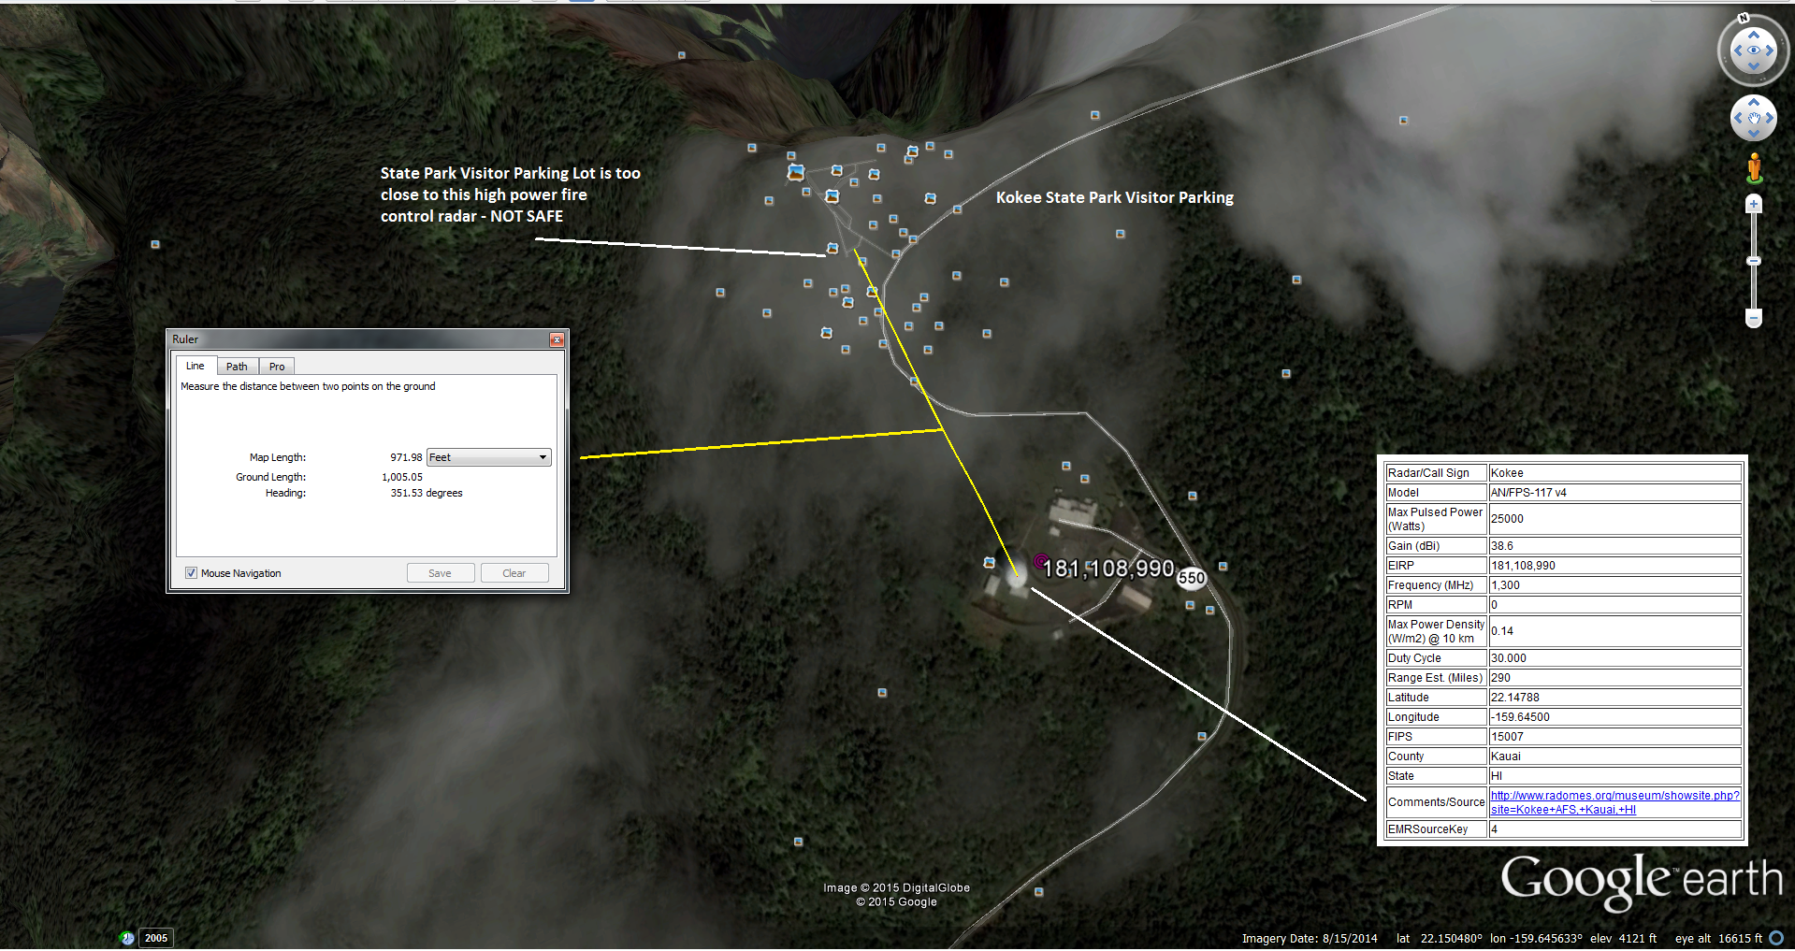
Task: Click the zoom slider handle
Action: tap(1754, 261)
